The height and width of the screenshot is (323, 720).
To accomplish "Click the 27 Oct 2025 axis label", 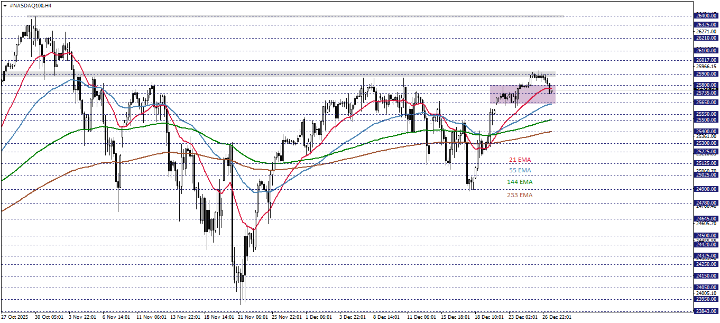I will coord(14,318).
